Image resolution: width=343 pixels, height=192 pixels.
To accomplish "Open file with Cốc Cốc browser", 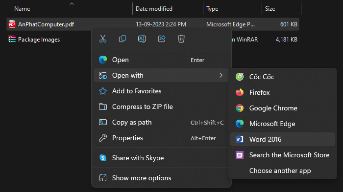I will [282, 77].
